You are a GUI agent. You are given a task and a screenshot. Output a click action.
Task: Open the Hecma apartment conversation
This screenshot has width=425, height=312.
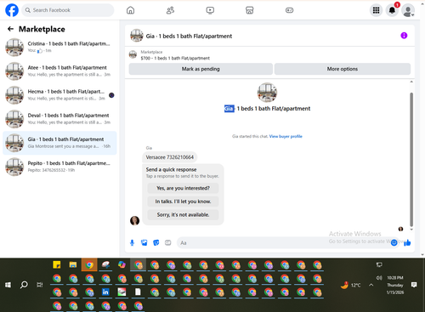tap(59, 95)
